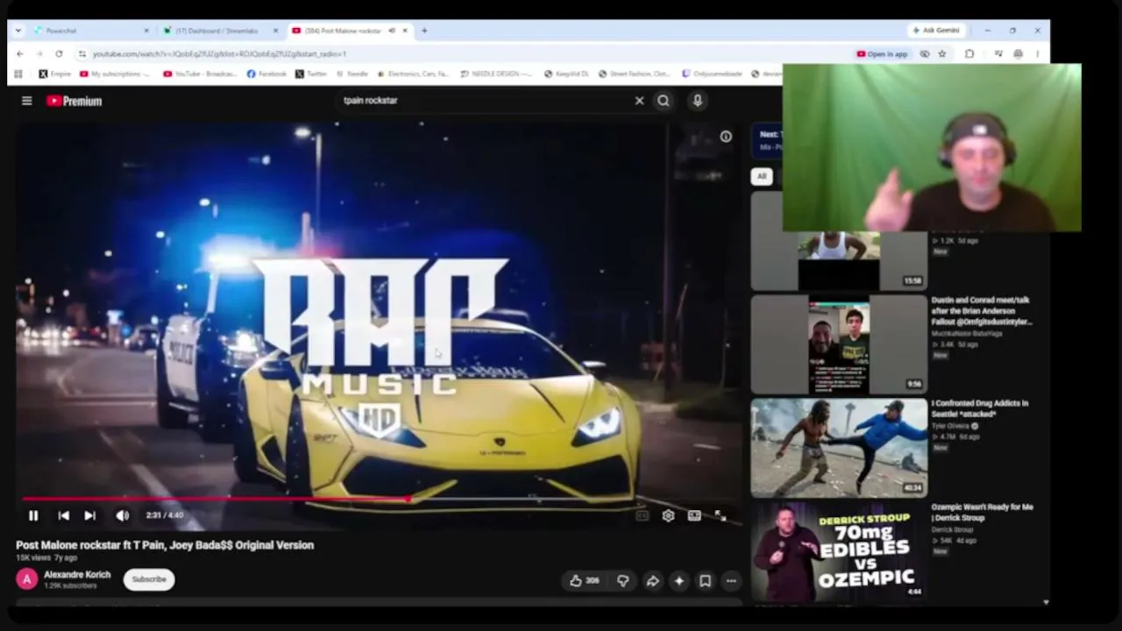Open the Empire bookmark
Viewport: 1122px width, 631px height.
[54, 74]
